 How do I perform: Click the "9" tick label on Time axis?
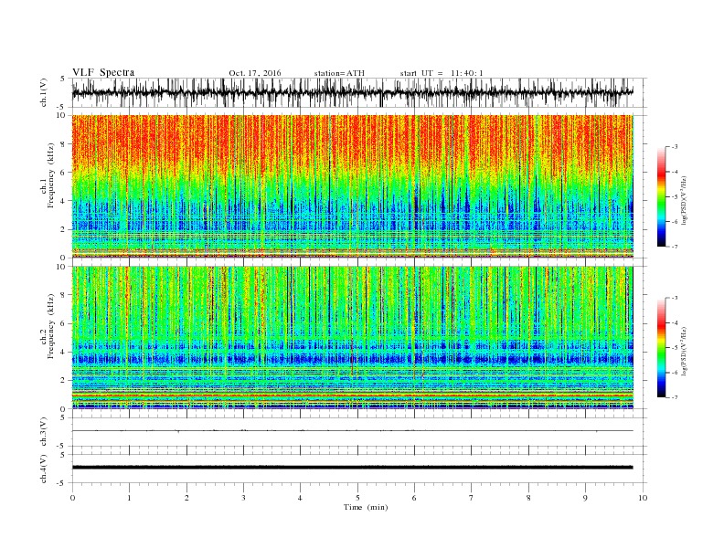(x=585, y=498)
